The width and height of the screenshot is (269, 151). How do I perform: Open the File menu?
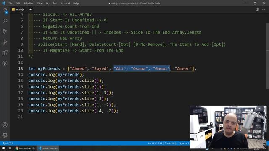tap(11, 3)
